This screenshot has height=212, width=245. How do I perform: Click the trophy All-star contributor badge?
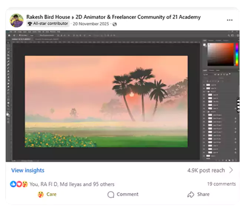click(30, 24)
